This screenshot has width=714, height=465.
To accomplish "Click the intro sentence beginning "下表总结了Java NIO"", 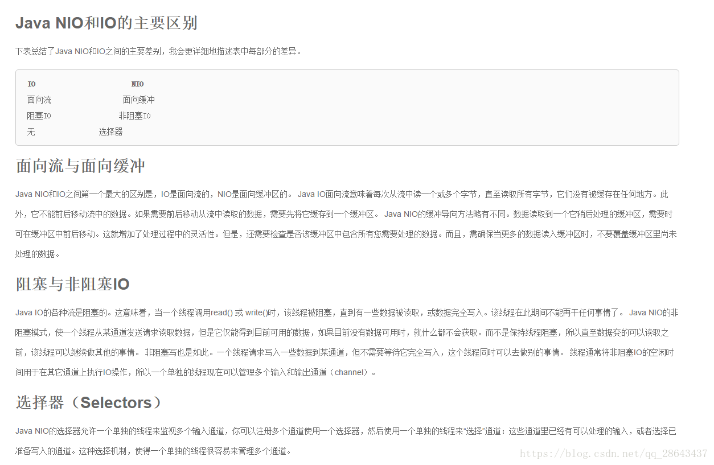I will click(158, 51).
